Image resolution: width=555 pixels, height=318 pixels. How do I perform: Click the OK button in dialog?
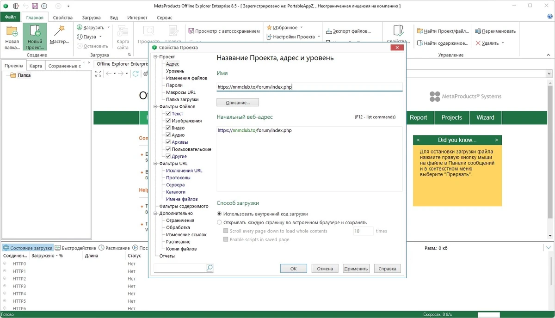(x=293, y=269)
